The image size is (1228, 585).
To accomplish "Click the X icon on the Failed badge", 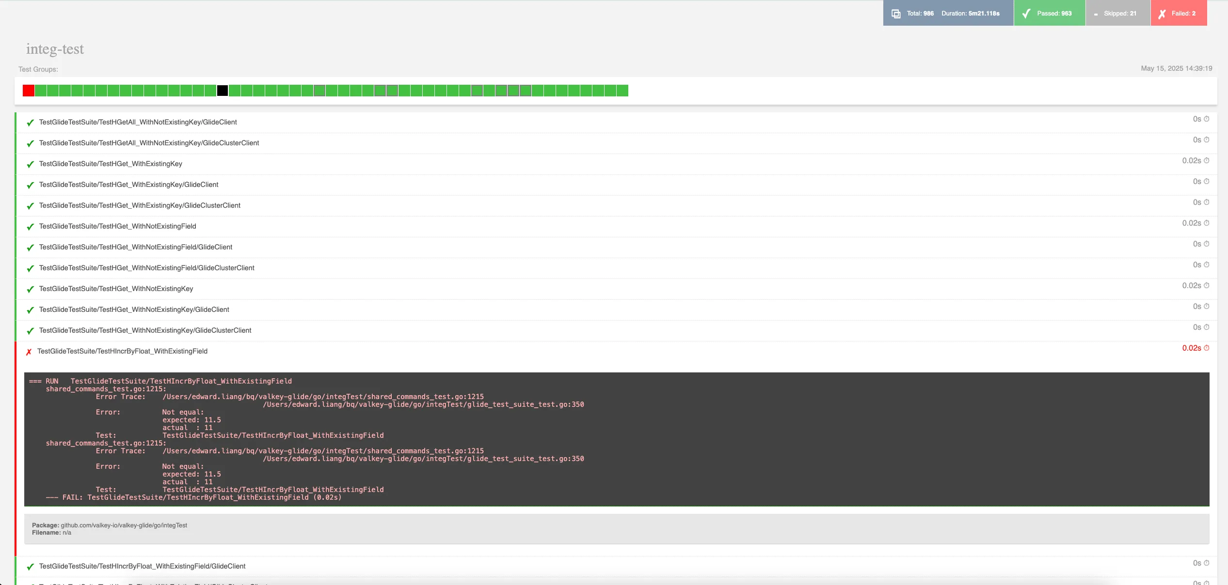I will pos(1162,13).
